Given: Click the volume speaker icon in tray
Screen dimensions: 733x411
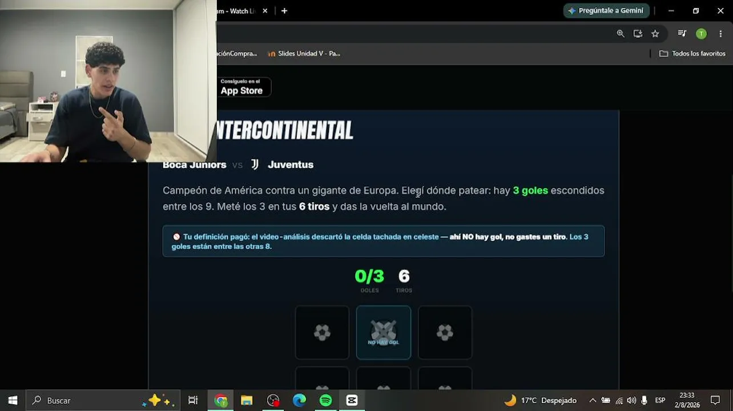Looking at the screenshot, I should (x=631, y=401).
